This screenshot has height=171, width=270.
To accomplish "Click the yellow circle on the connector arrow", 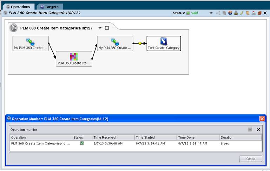I will (x=140, y=43).
